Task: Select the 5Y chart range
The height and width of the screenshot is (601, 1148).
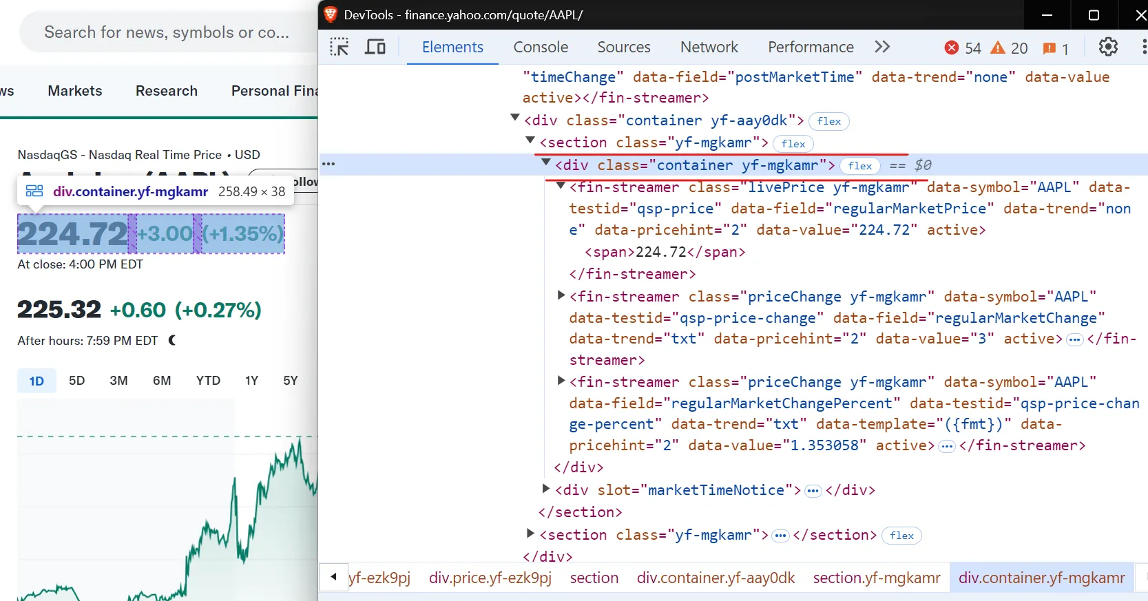Action: [291, 381]
